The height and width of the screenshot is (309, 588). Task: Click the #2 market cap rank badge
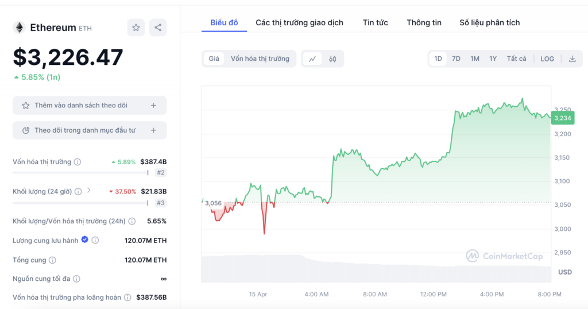tap(161, 172)
